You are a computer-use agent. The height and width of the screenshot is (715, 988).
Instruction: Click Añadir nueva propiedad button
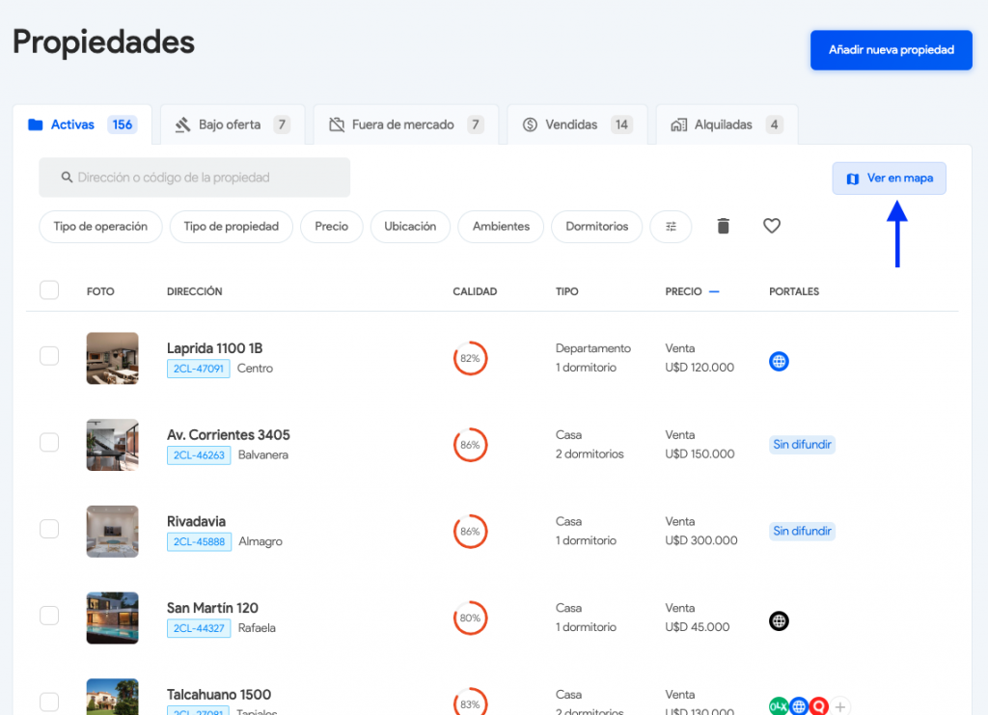pyautogui.click(x=891, y=50)
